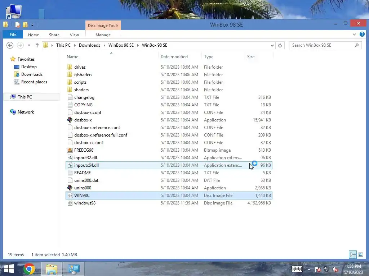Viewport: 369px width, 276px height.
Task: Select the scripts folder icon
Action: [70, 82]
